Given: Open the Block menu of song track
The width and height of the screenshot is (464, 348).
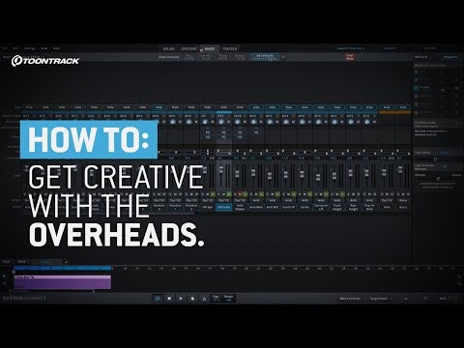Looking at the screenshot, I should click(x=23, y=261).
